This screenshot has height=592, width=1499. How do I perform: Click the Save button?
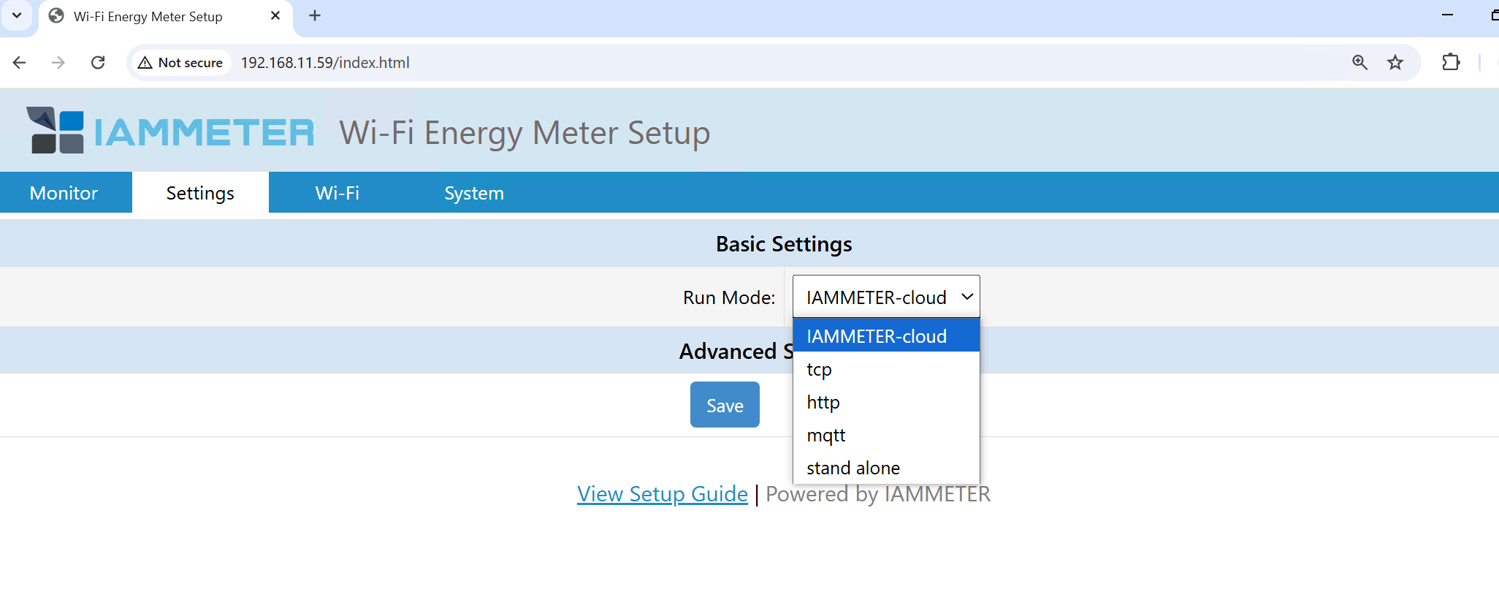click(x=725, y=405)
